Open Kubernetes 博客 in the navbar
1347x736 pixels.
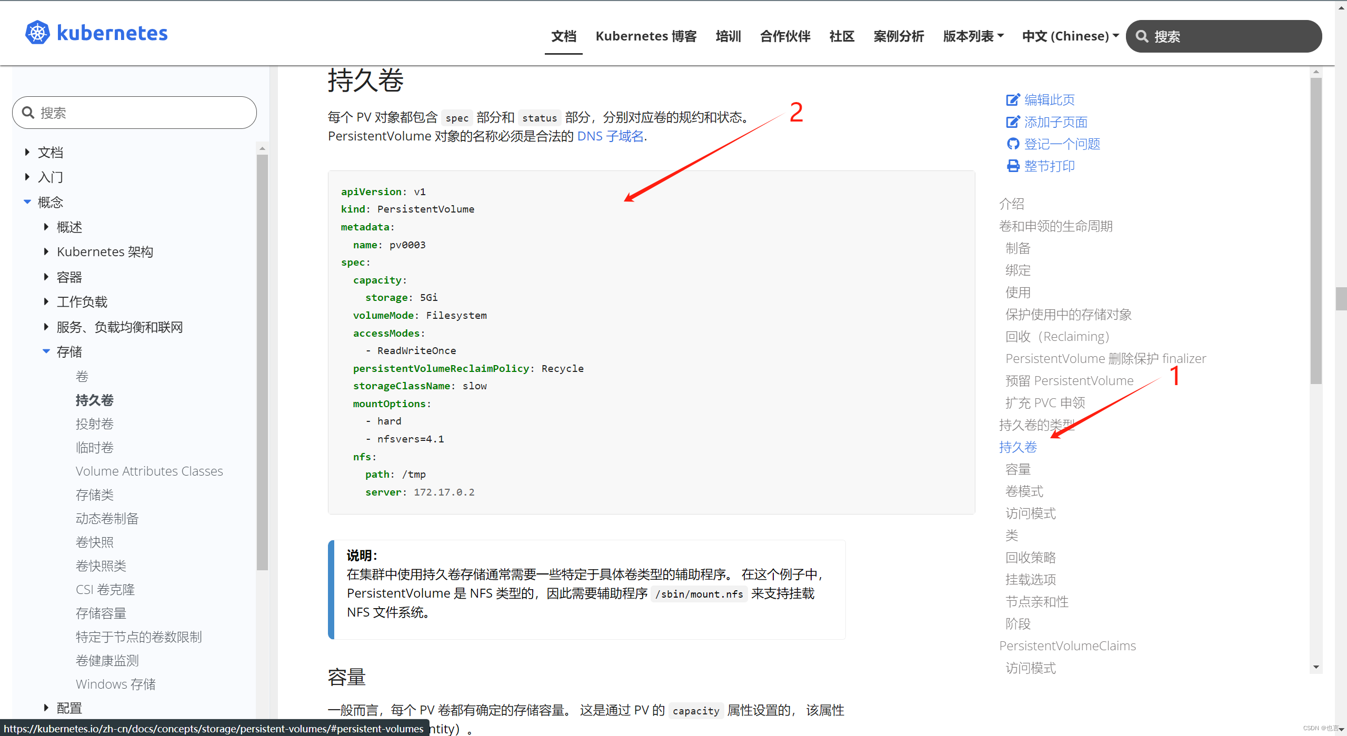tap(646, 36)
